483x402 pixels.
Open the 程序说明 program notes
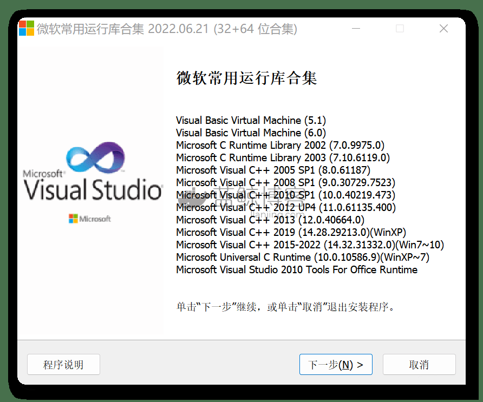(x=63, y=365)
